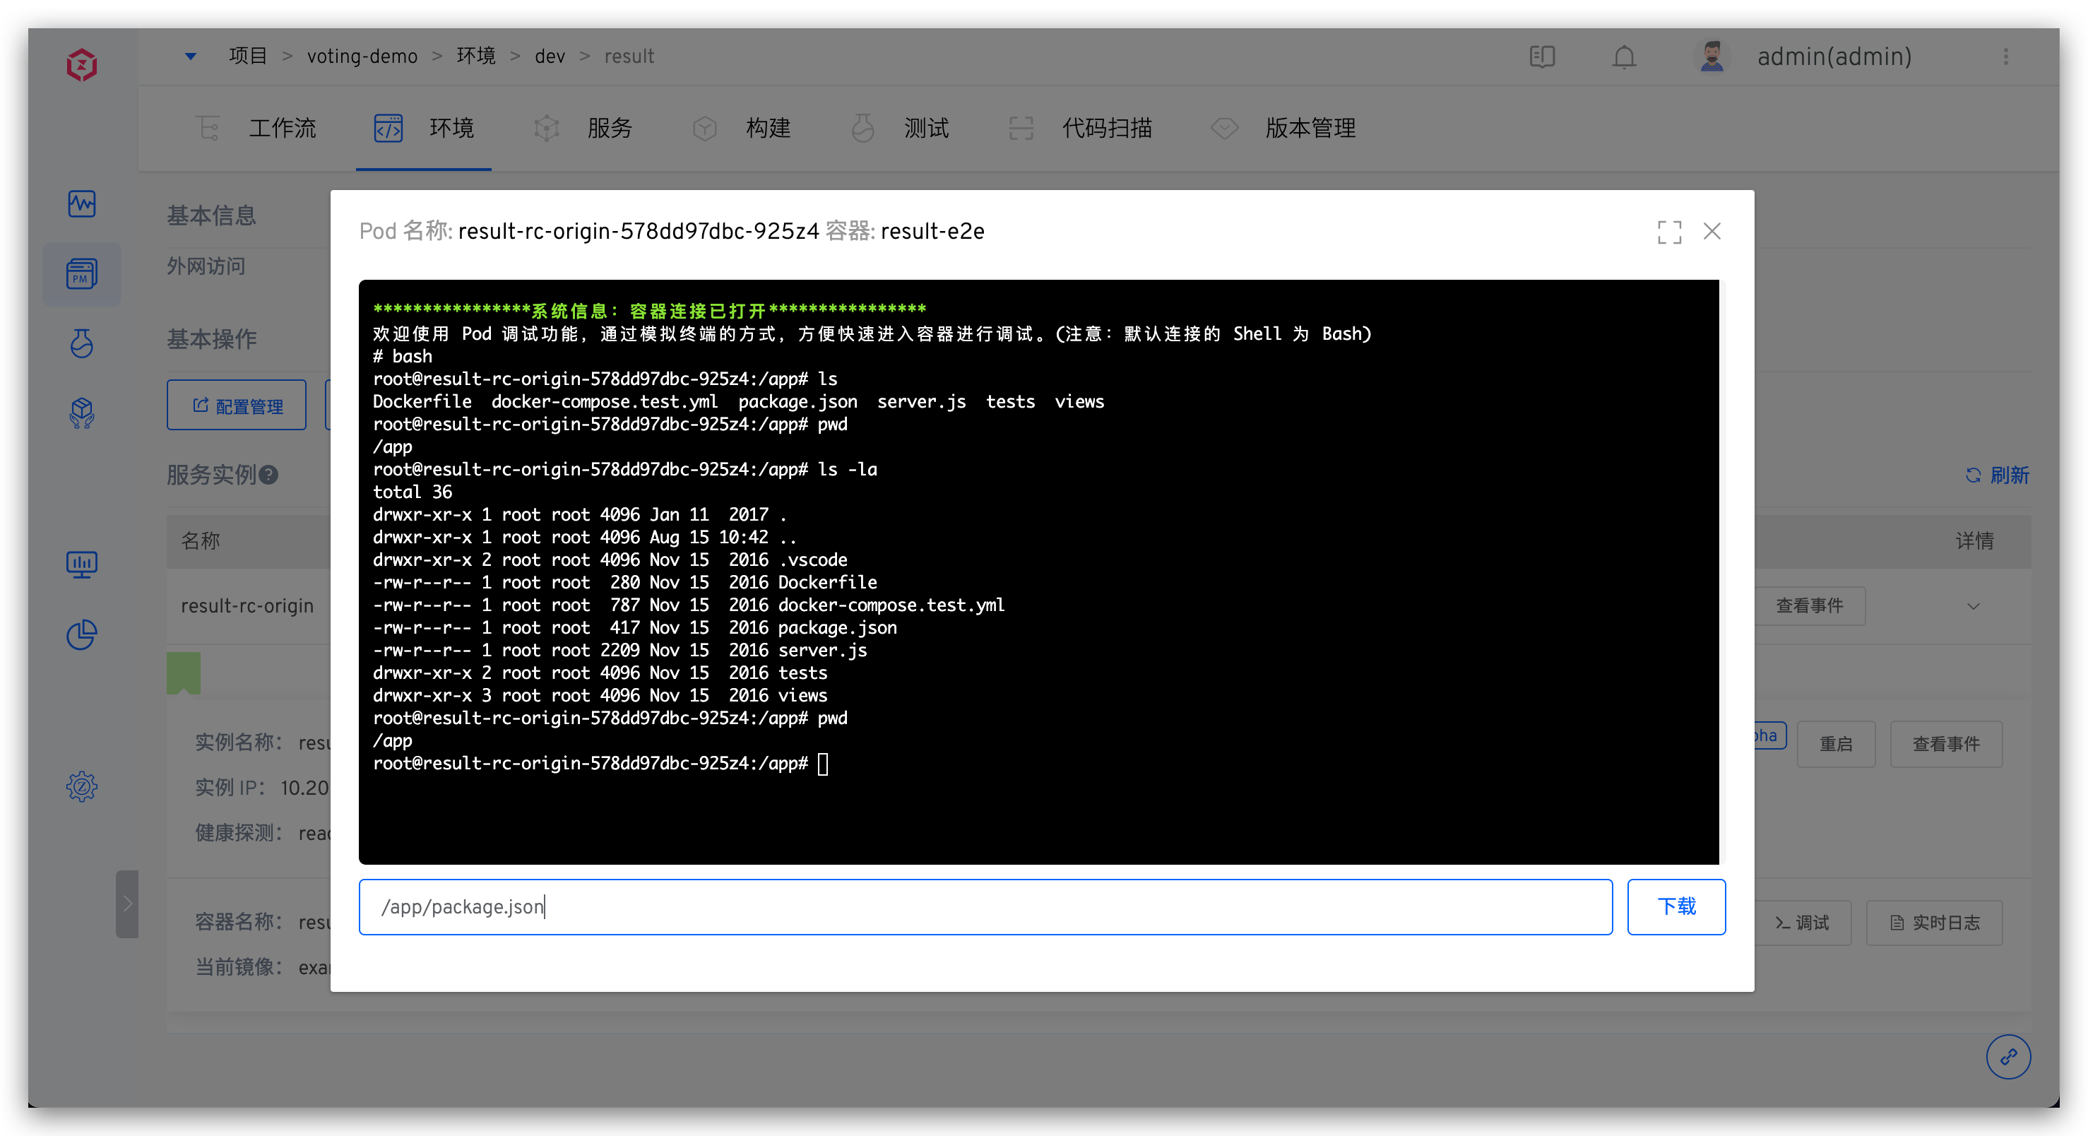
Task: Select the test flask sidebar icon
Action: click(x=82, y=344)
